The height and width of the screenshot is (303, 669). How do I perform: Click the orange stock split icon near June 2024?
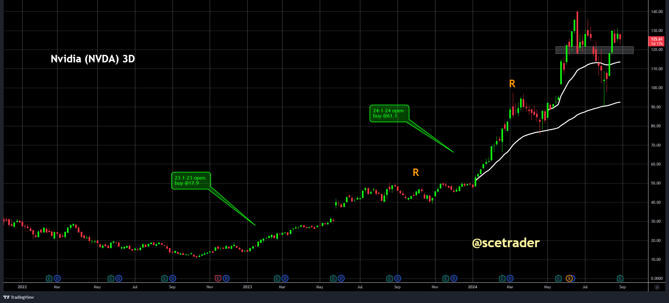pyautogui.click(x=569, y=279)
